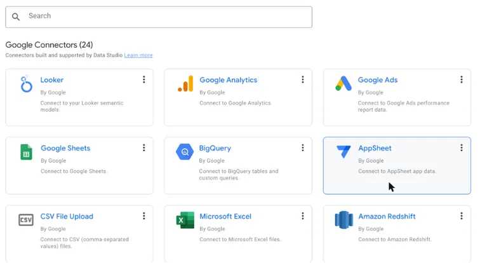This screenshot has width=480, height=263.
Task: Click the Microsoft Excel icon
Action: [x=185, y=220]
